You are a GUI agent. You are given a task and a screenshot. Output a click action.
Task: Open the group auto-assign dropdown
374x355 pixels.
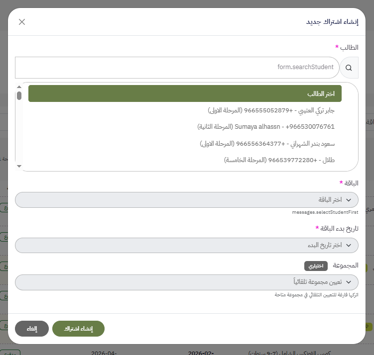[186, 282]
